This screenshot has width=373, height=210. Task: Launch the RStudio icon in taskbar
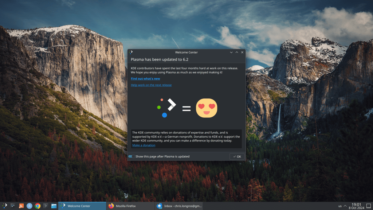pyautogui.click(x=30, y=206)
